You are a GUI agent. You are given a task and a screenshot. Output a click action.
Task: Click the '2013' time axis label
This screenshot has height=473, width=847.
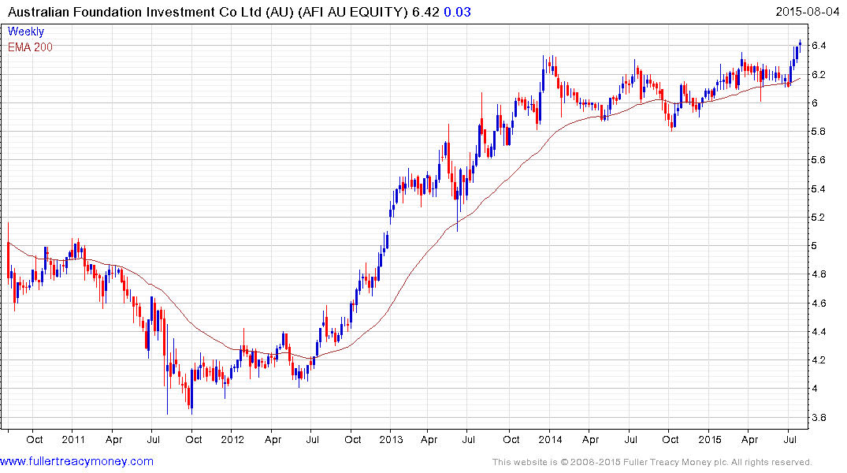click(x=391, y=439)
